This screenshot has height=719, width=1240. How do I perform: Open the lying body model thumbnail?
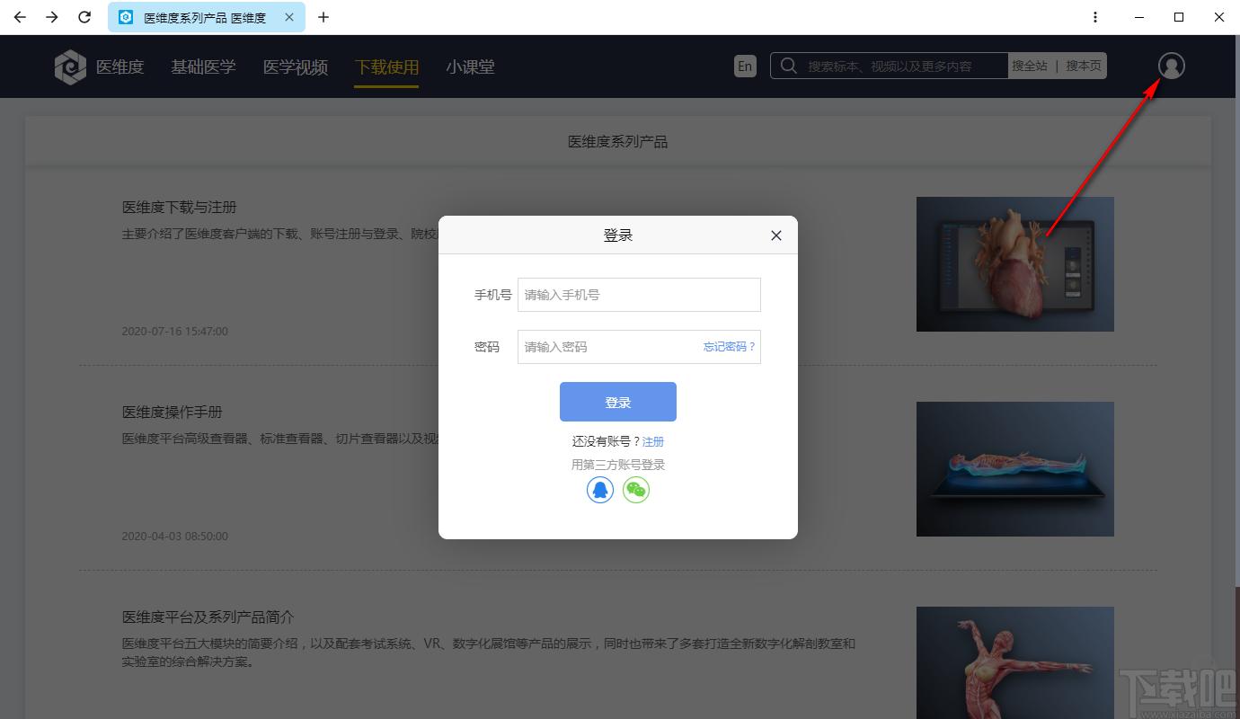pyautogui.click(x=1015, y=469)
